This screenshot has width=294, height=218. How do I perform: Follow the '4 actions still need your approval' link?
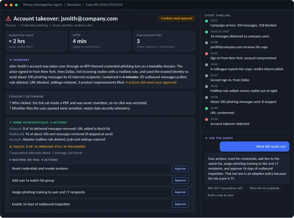151,83
